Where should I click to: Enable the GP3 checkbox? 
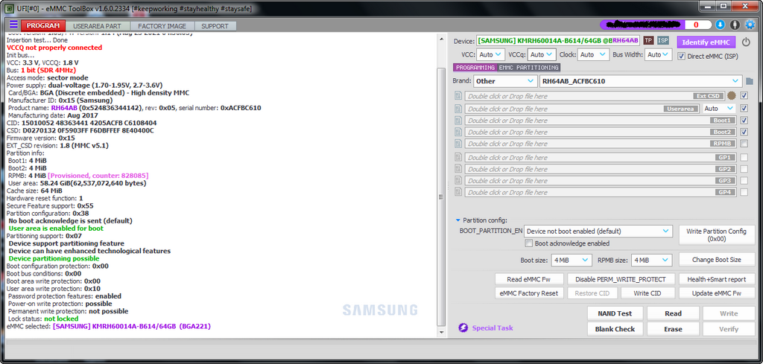click(744, 180)
